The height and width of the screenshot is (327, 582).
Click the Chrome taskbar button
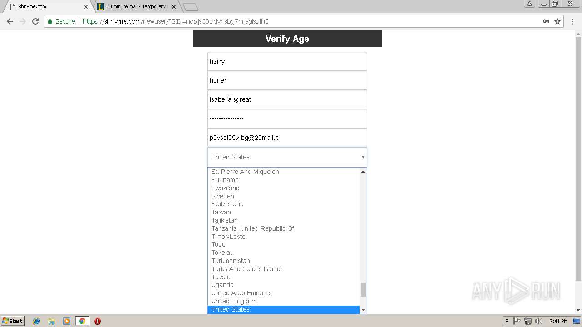point(82,321)
